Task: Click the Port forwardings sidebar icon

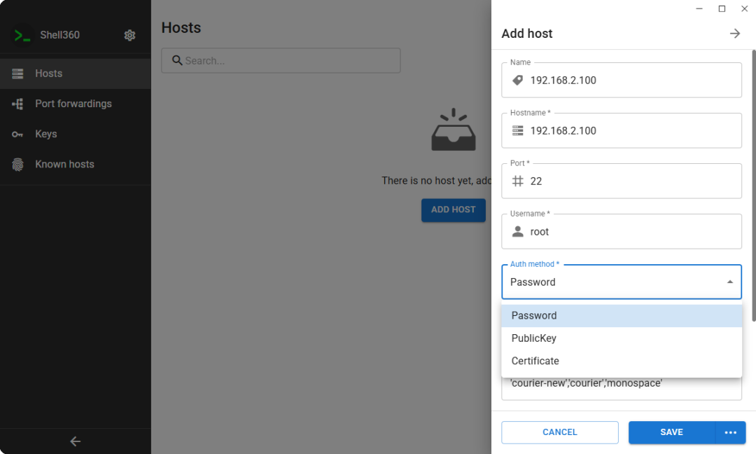Action: 18,104
